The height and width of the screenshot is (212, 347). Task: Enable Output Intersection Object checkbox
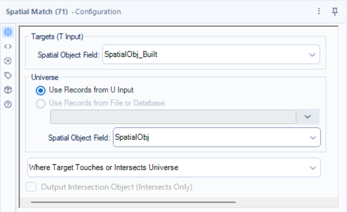[x=32, y=187]
